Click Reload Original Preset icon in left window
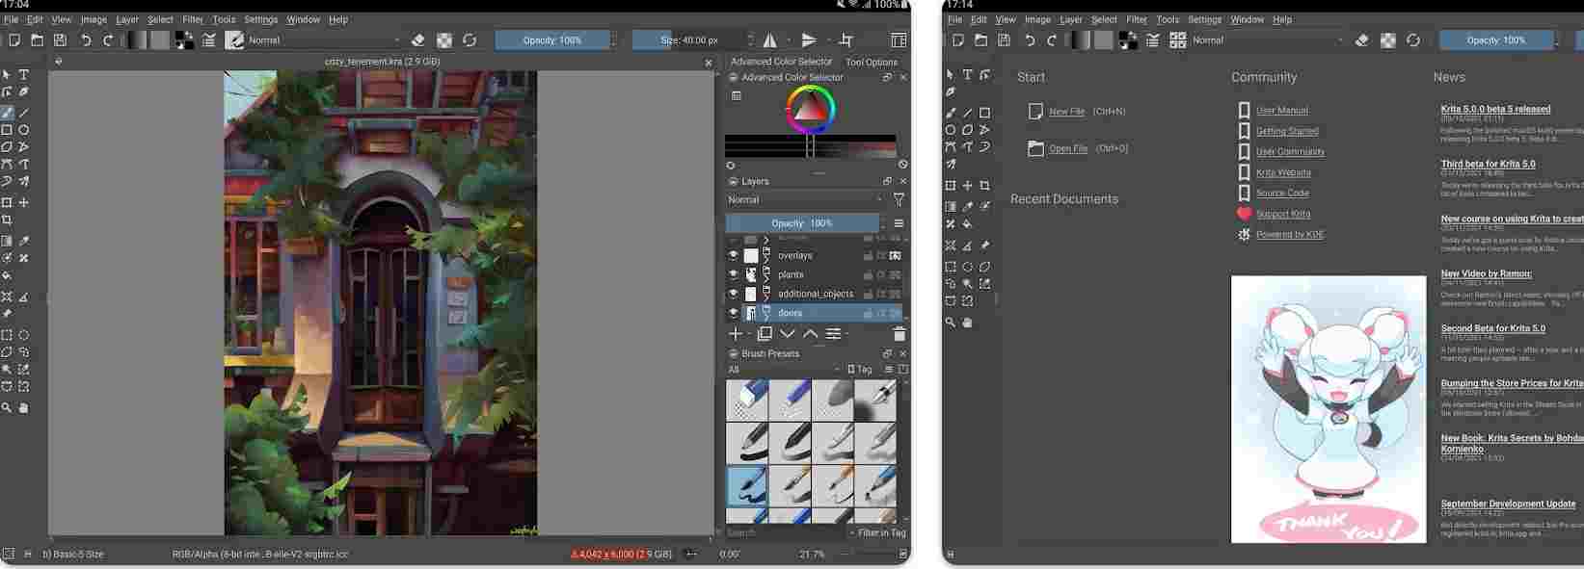Image resolution: width=1584 pixels, height=569 pixels. tap(470, 40)
